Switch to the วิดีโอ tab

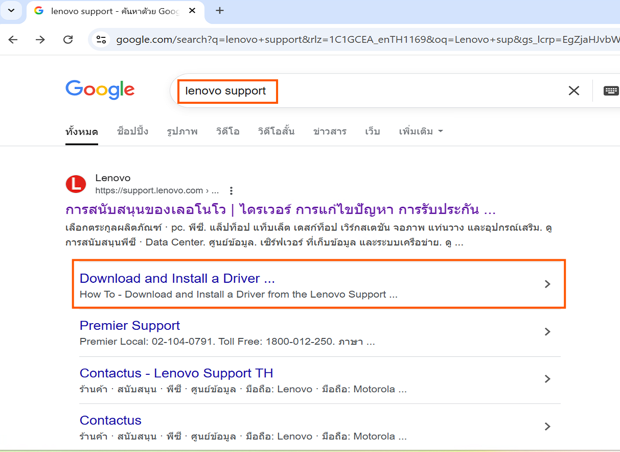[227, 131]
